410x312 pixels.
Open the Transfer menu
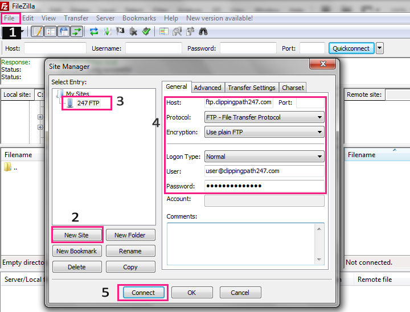point(76,18)
